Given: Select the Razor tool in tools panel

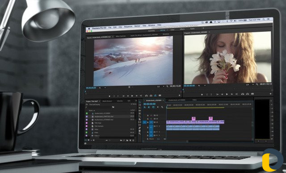Looking at the screenshot, I should pos(140,119).
